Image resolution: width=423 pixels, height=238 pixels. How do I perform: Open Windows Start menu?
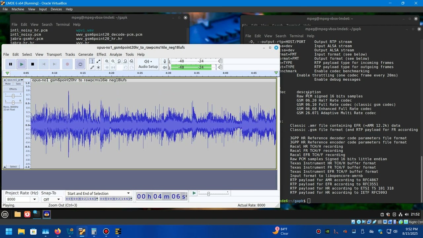coord(9,231)
